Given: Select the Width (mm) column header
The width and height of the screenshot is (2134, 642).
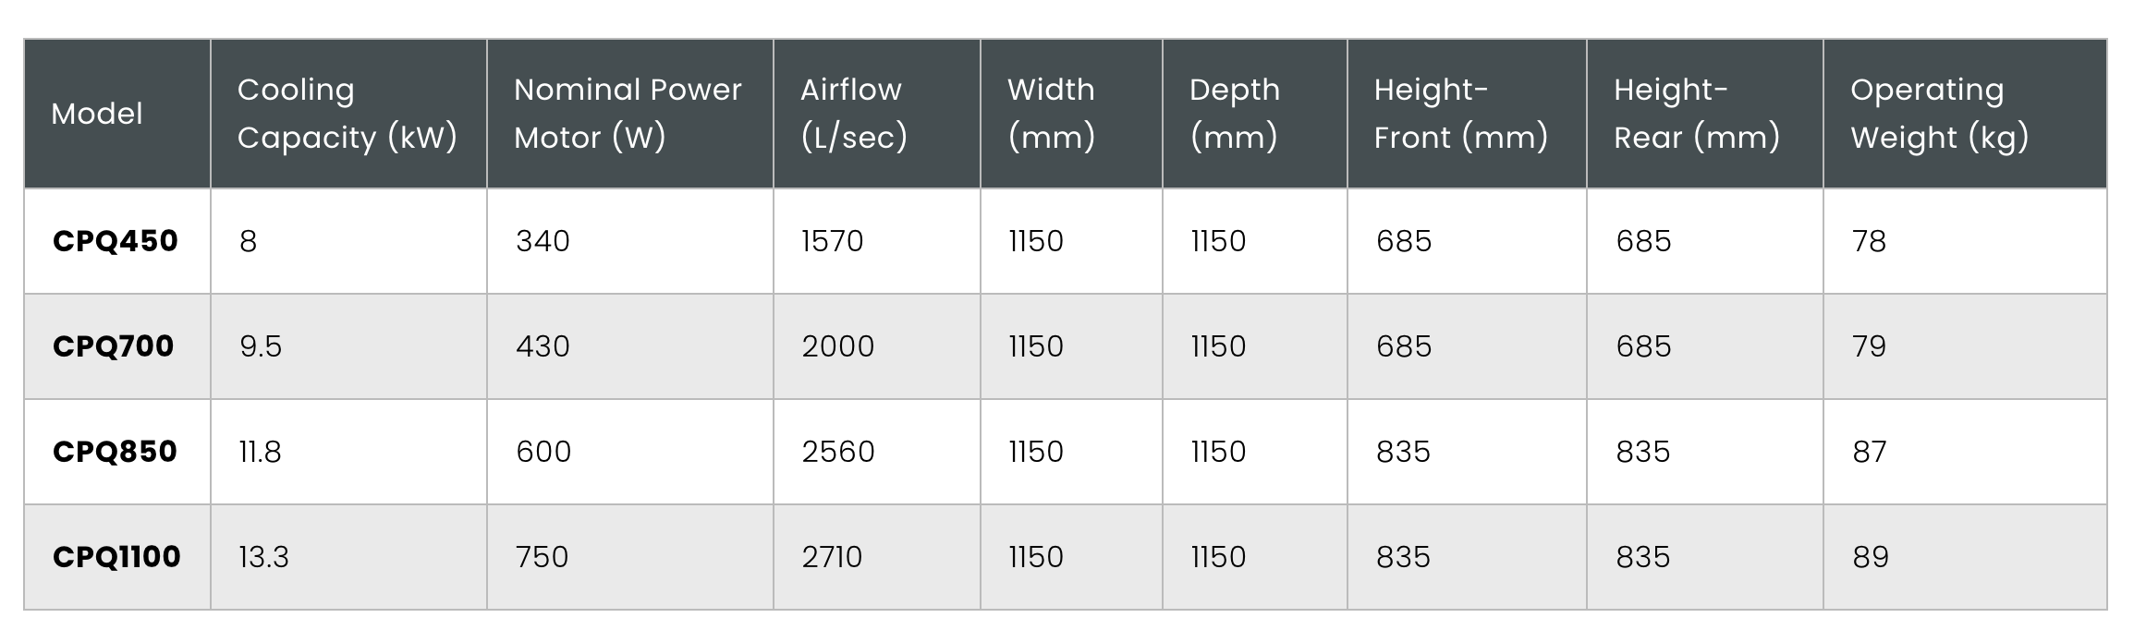Looking at the screenshot, I should (x=1051, y=114).
